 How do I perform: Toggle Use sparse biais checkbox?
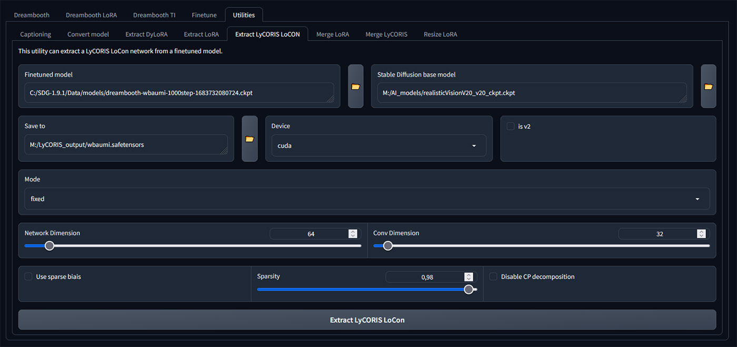[28, 277]
